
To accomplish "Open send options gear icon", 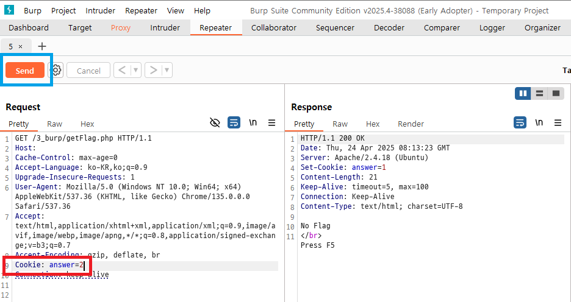I will (56, 70).
